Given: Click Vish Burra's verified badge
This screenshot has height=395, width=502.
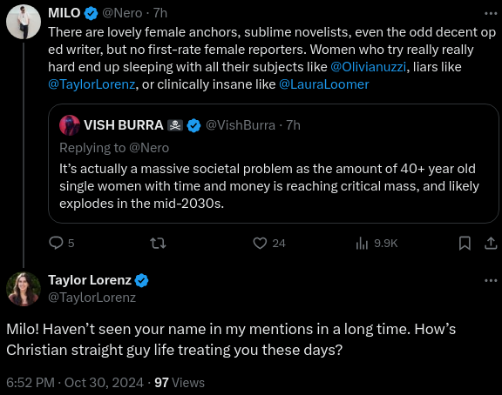Looking at the screenshot, I should tap(193, 125).
